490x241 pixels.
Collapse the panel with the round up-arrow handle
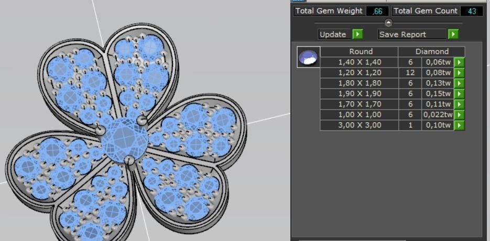coord(388,23)
